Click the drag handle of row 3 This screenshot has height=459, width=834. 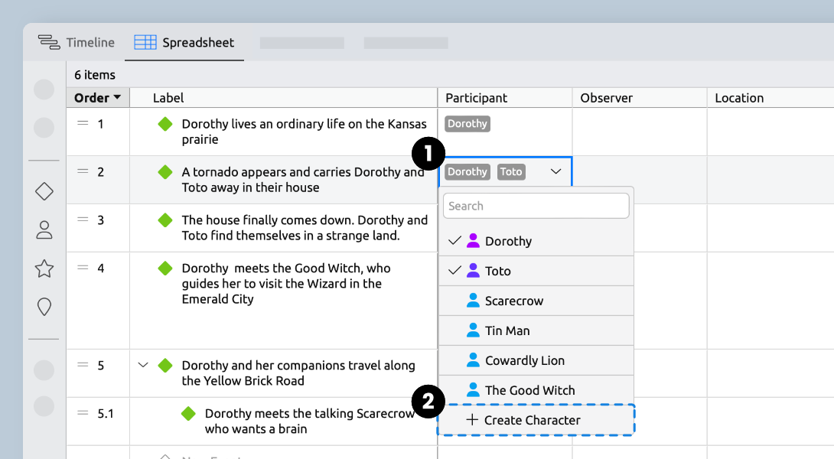click(83, 219)
